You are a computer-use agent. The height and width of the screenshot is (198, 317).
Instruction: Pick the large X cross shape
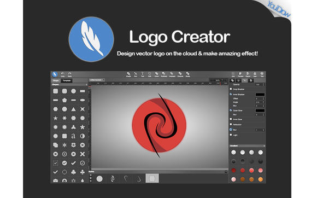point(83,154)
